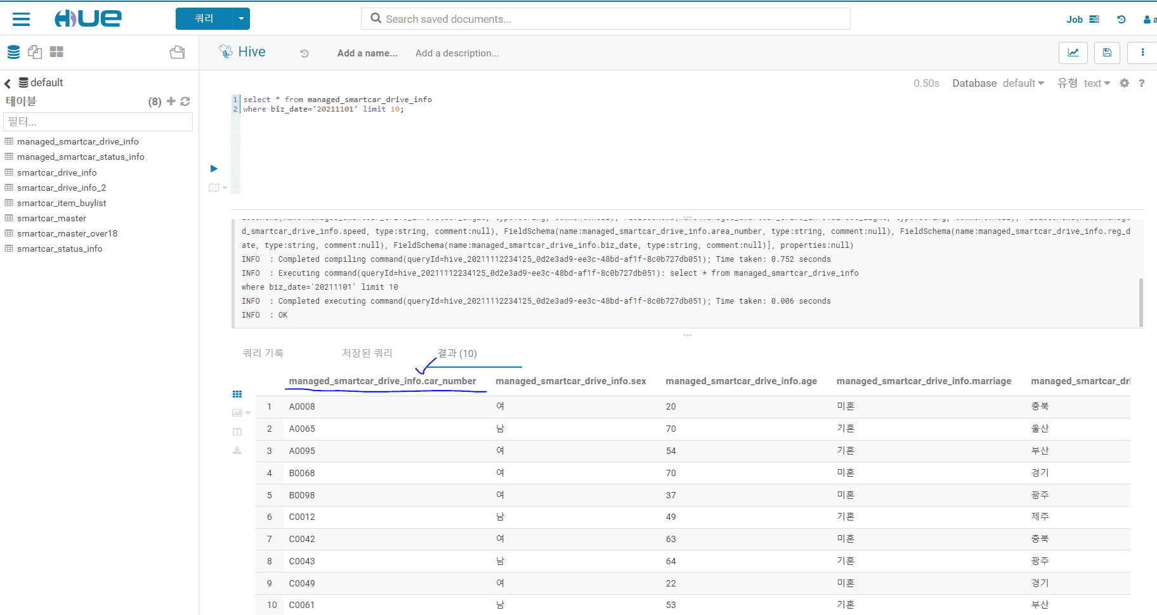The height and width of the screenshot is (615, 1157).
Task: Show the grid apps icon in left panel
Action: coord(56,52)
